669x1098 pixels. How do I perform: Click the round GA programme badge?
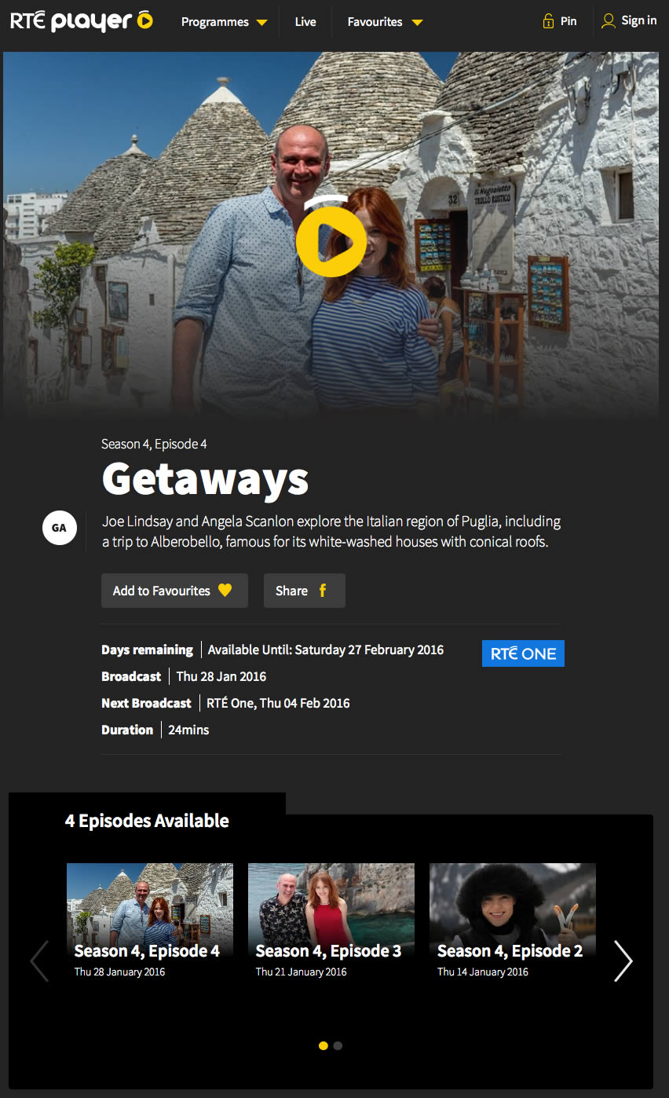[59, 528]
